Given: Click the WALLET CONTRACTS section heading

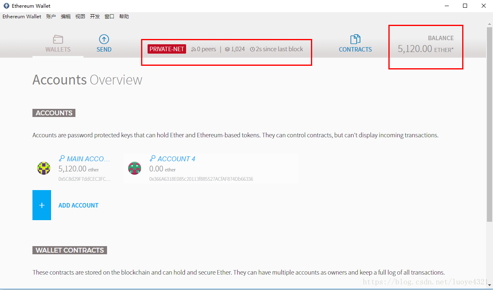Looking at the screenshot, I should coord(70,250).
